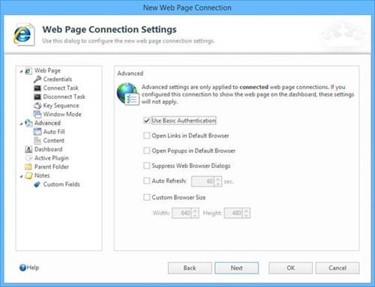Viewport: 375px width, 287px height.
Task: Click the Height spinner arrows
Action: coord(246,213)
